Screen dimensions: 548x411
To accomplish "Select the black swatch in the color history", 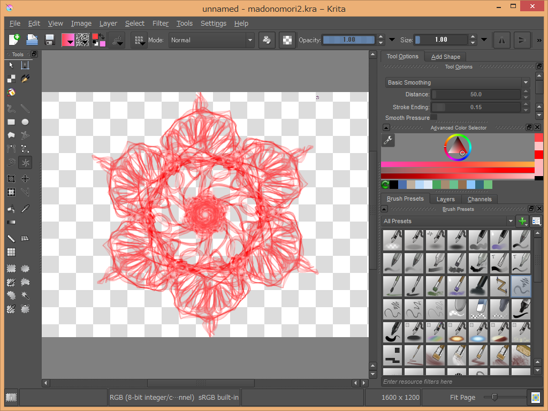I will click(x=394, y=184).
